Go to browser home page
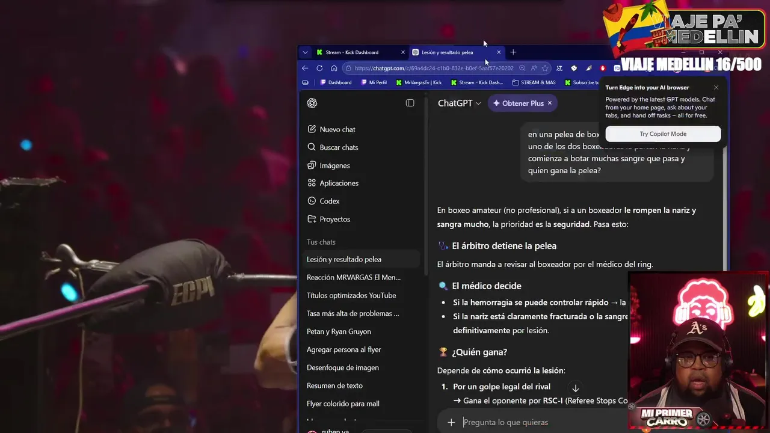The width and height of the screenshot is (770, 433). [334, 68]
